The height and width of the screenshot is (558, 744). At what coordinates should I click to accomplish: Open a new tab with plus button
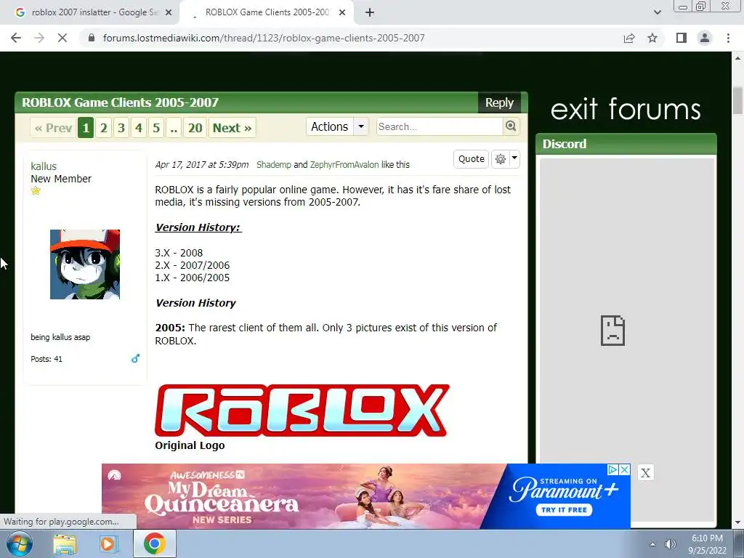[x=370, y=12]
